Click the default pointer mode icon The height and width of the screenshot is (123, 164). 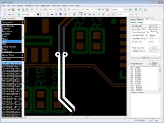tap(5, 14)
